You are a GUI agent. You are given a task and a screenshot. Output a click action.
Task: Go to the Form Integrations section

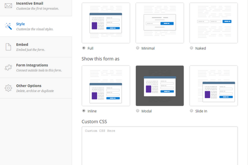[36, 68]
